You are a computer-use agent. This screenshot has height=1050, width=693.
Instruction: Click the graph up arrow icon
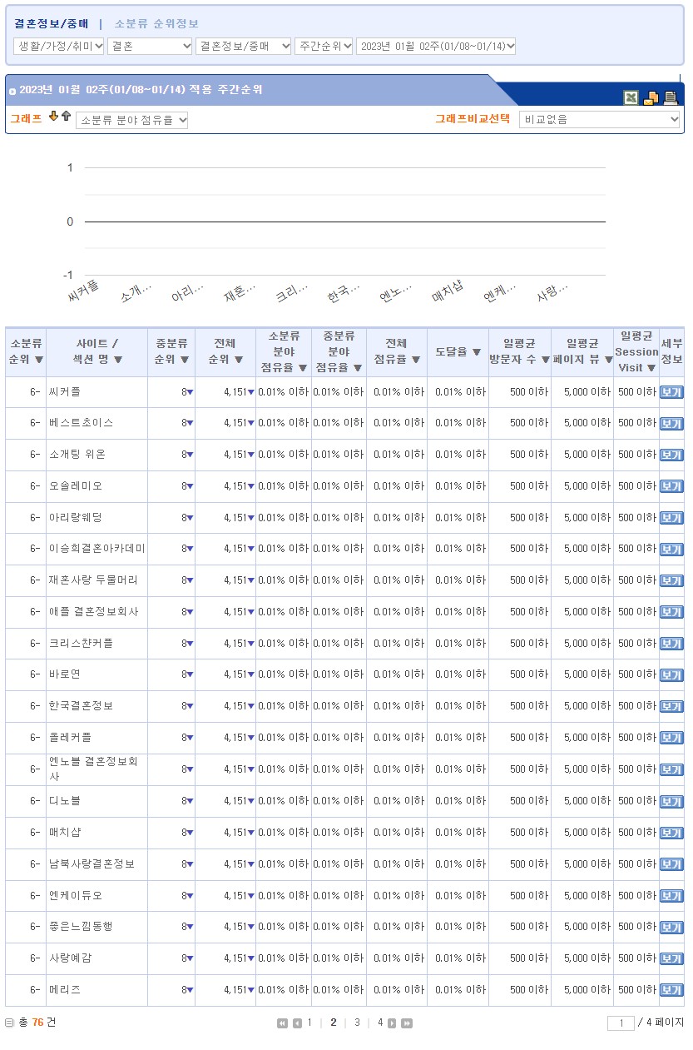[x=66, y=117]
